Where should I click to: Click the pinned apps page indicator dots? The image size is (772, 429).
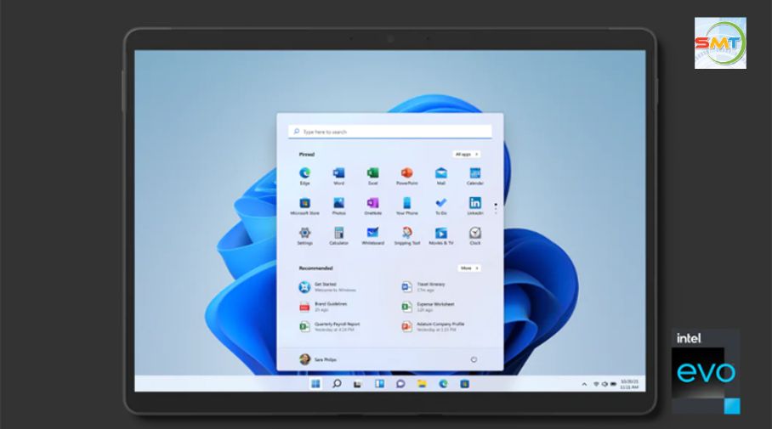click(496, 209)
